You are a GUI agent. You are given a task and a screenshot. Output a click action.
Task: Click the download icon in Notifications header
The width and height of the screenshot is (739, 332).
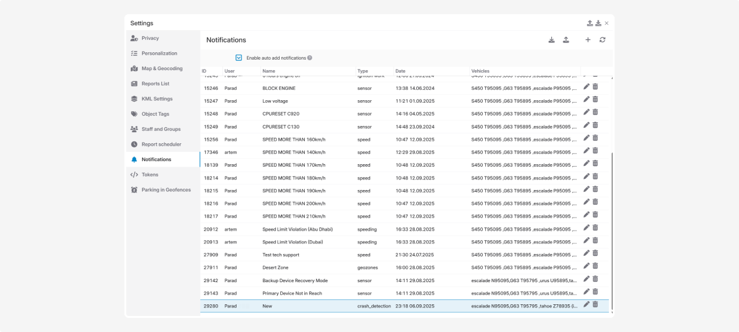pos(551,40)
